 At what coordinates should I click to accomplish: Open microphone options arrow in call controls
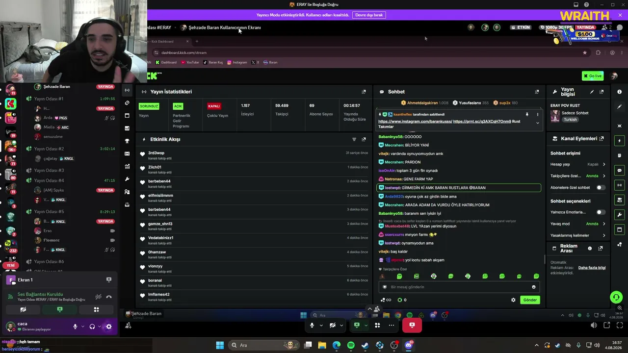coord(321,325)
